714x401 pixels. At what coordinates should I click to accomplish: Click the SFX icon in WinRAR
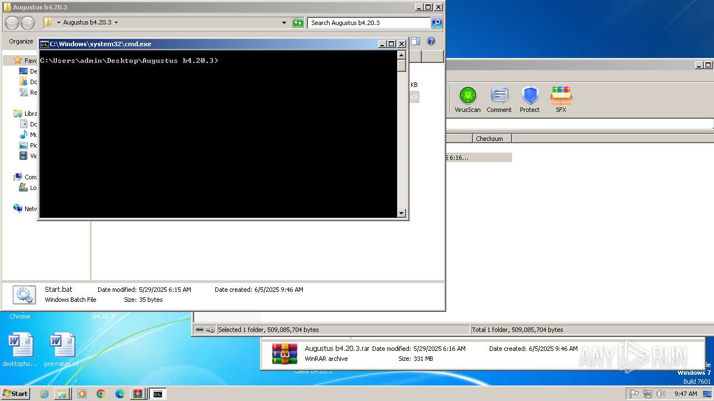click(x=561, y=100)
